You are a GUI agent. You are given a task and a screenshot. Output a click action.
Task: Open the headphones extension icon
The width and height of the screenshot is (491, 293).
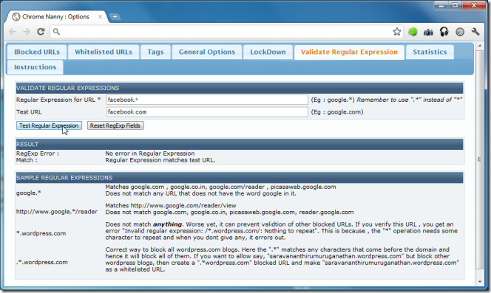(444, 32)
